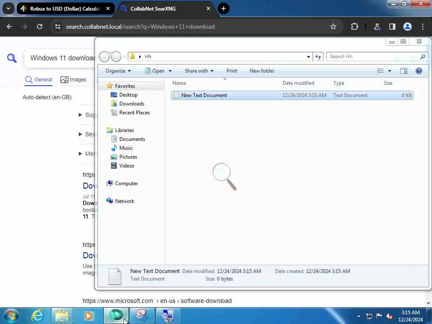This screenshot has width=432, height=324.
Task: Click Print in the Explorer toolbar
Action: (x=232, y=71)
